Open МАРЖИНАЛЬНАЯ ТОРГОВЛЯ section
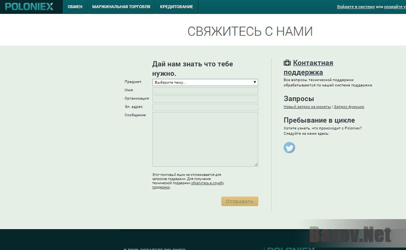406x250 pixels. [121, 7]
